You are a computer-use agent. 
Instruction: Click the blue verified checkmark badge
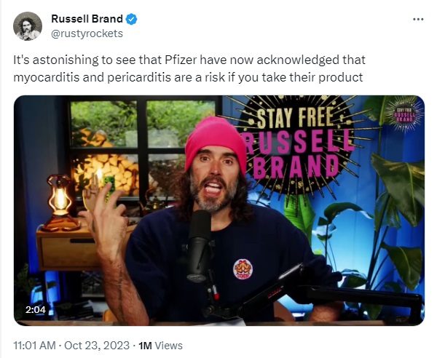pyautogui.click(x=131, y=19)
